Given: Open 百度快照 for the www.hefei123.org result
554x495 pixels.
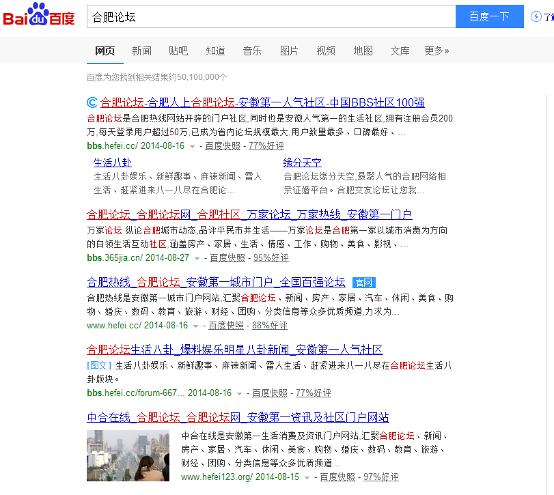Looking at the screenshot, I should 337,477.
